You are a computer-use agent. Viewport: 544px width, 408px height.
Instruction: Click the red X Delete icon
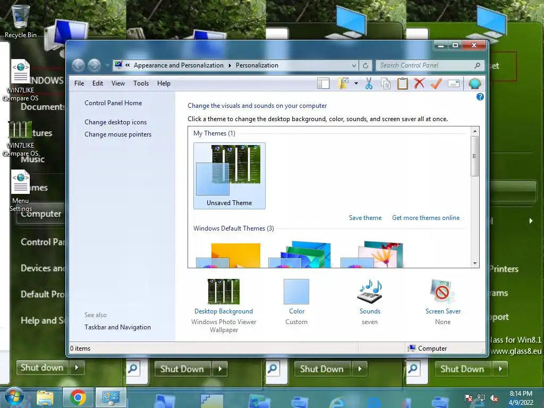tap(419, 83)
